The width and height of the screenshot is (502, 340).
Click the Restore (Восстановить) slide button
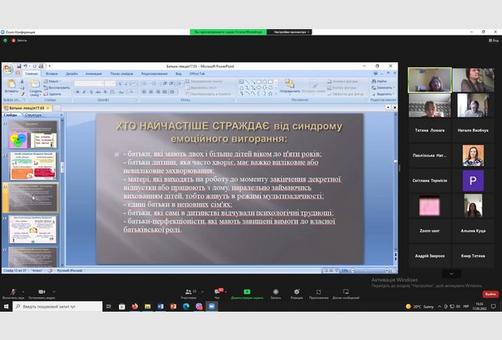[x=57, y=87]
